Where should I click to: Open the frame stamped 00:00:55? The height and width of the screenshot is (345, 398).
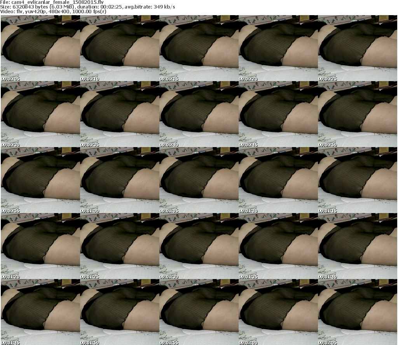coord(40,180)
